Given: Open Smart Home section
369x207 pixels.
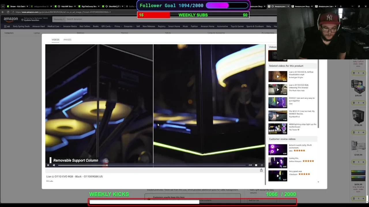Looking at the screenshot, I should (x=174, y=26).
